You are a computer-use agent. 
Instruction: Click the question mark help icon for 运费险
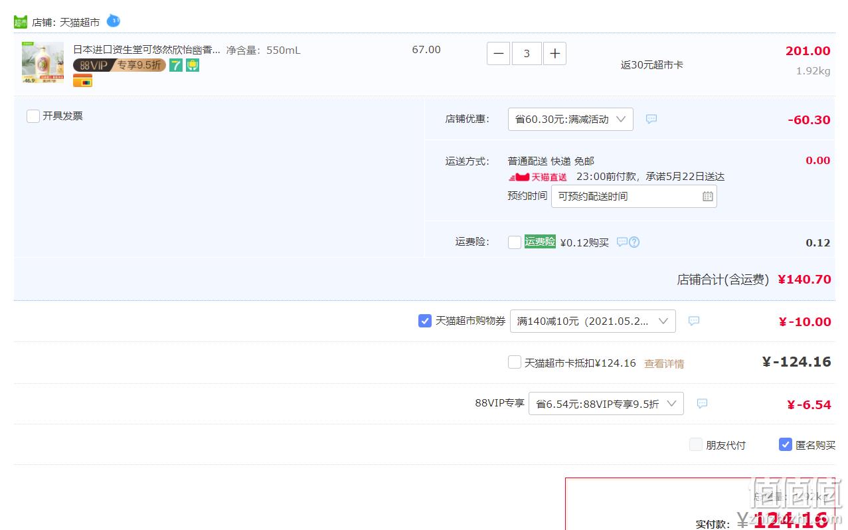click(634, 242)
